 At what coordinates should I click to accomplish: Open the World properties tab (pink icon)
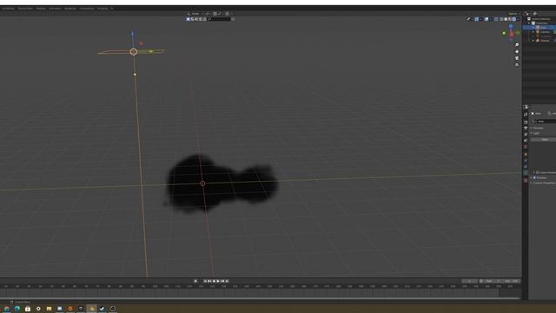(x=526, y=146)
